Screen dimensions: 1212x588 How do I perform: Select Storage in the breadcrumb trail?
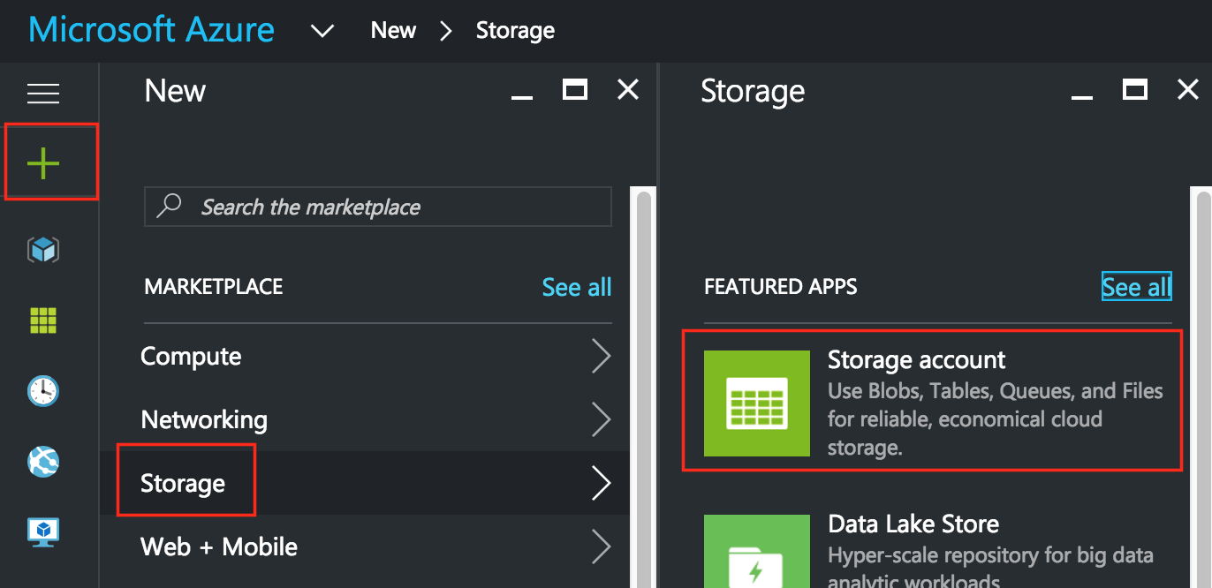pyautogui.click(x=515, y=30)
